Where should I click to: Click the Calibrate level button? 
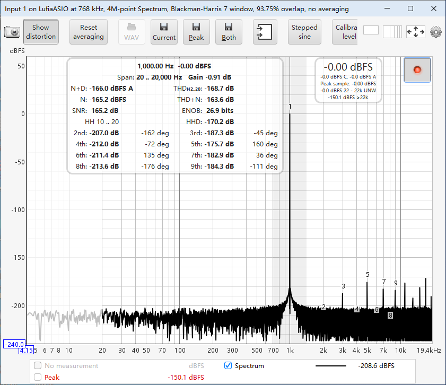coord(345,32)
